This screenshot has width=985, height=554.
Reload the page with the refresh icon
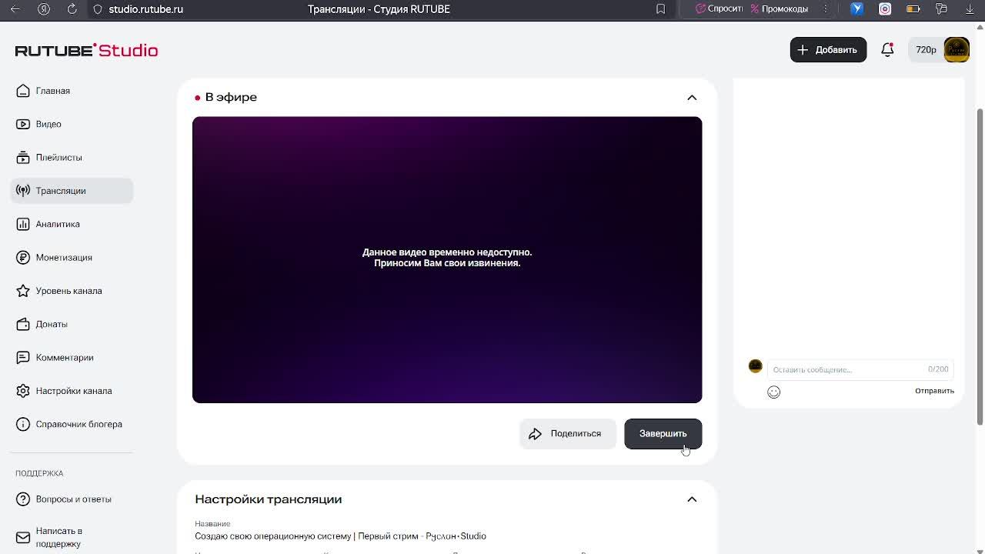(72, 9)
